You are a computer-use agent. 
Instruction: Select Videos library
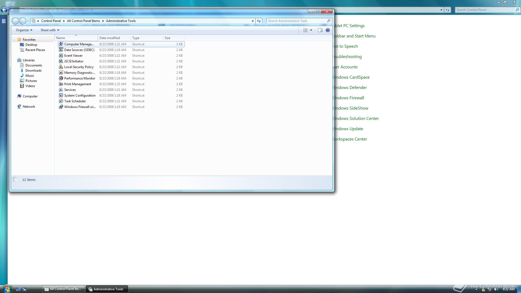pyautogui.click(x=30, y=86)
